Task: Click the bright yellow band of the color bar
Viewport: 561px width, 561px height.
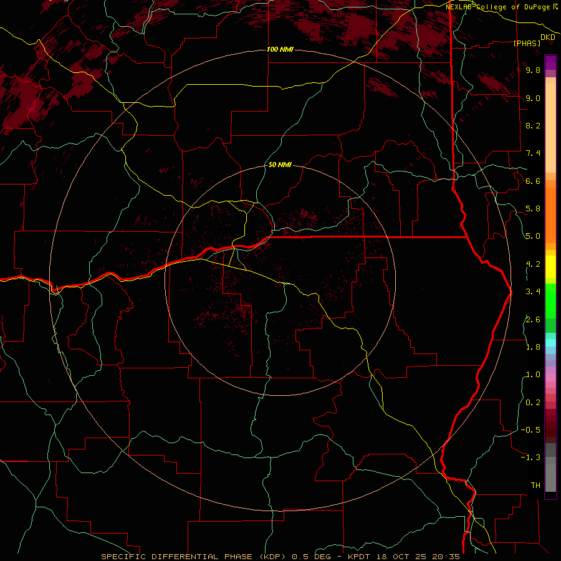Action: pos(550,267)
